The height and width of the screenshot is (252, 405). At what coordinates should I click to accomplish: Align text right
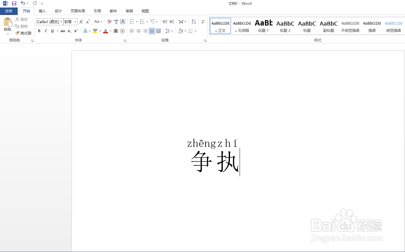coord(145,31)
